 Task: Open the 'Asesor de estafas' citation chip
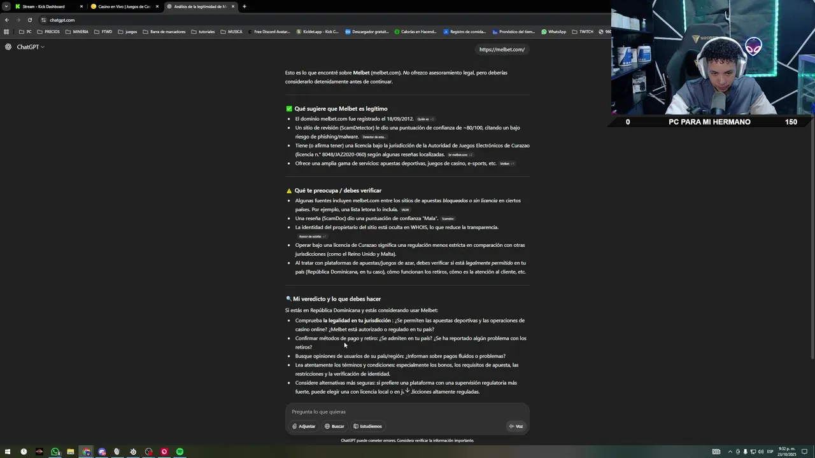coord(313,236)
